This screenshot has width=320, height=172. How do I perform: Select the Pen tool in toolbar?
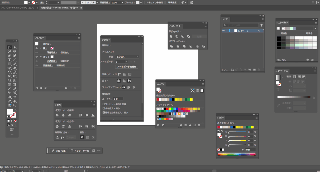(x=9, y=56)
